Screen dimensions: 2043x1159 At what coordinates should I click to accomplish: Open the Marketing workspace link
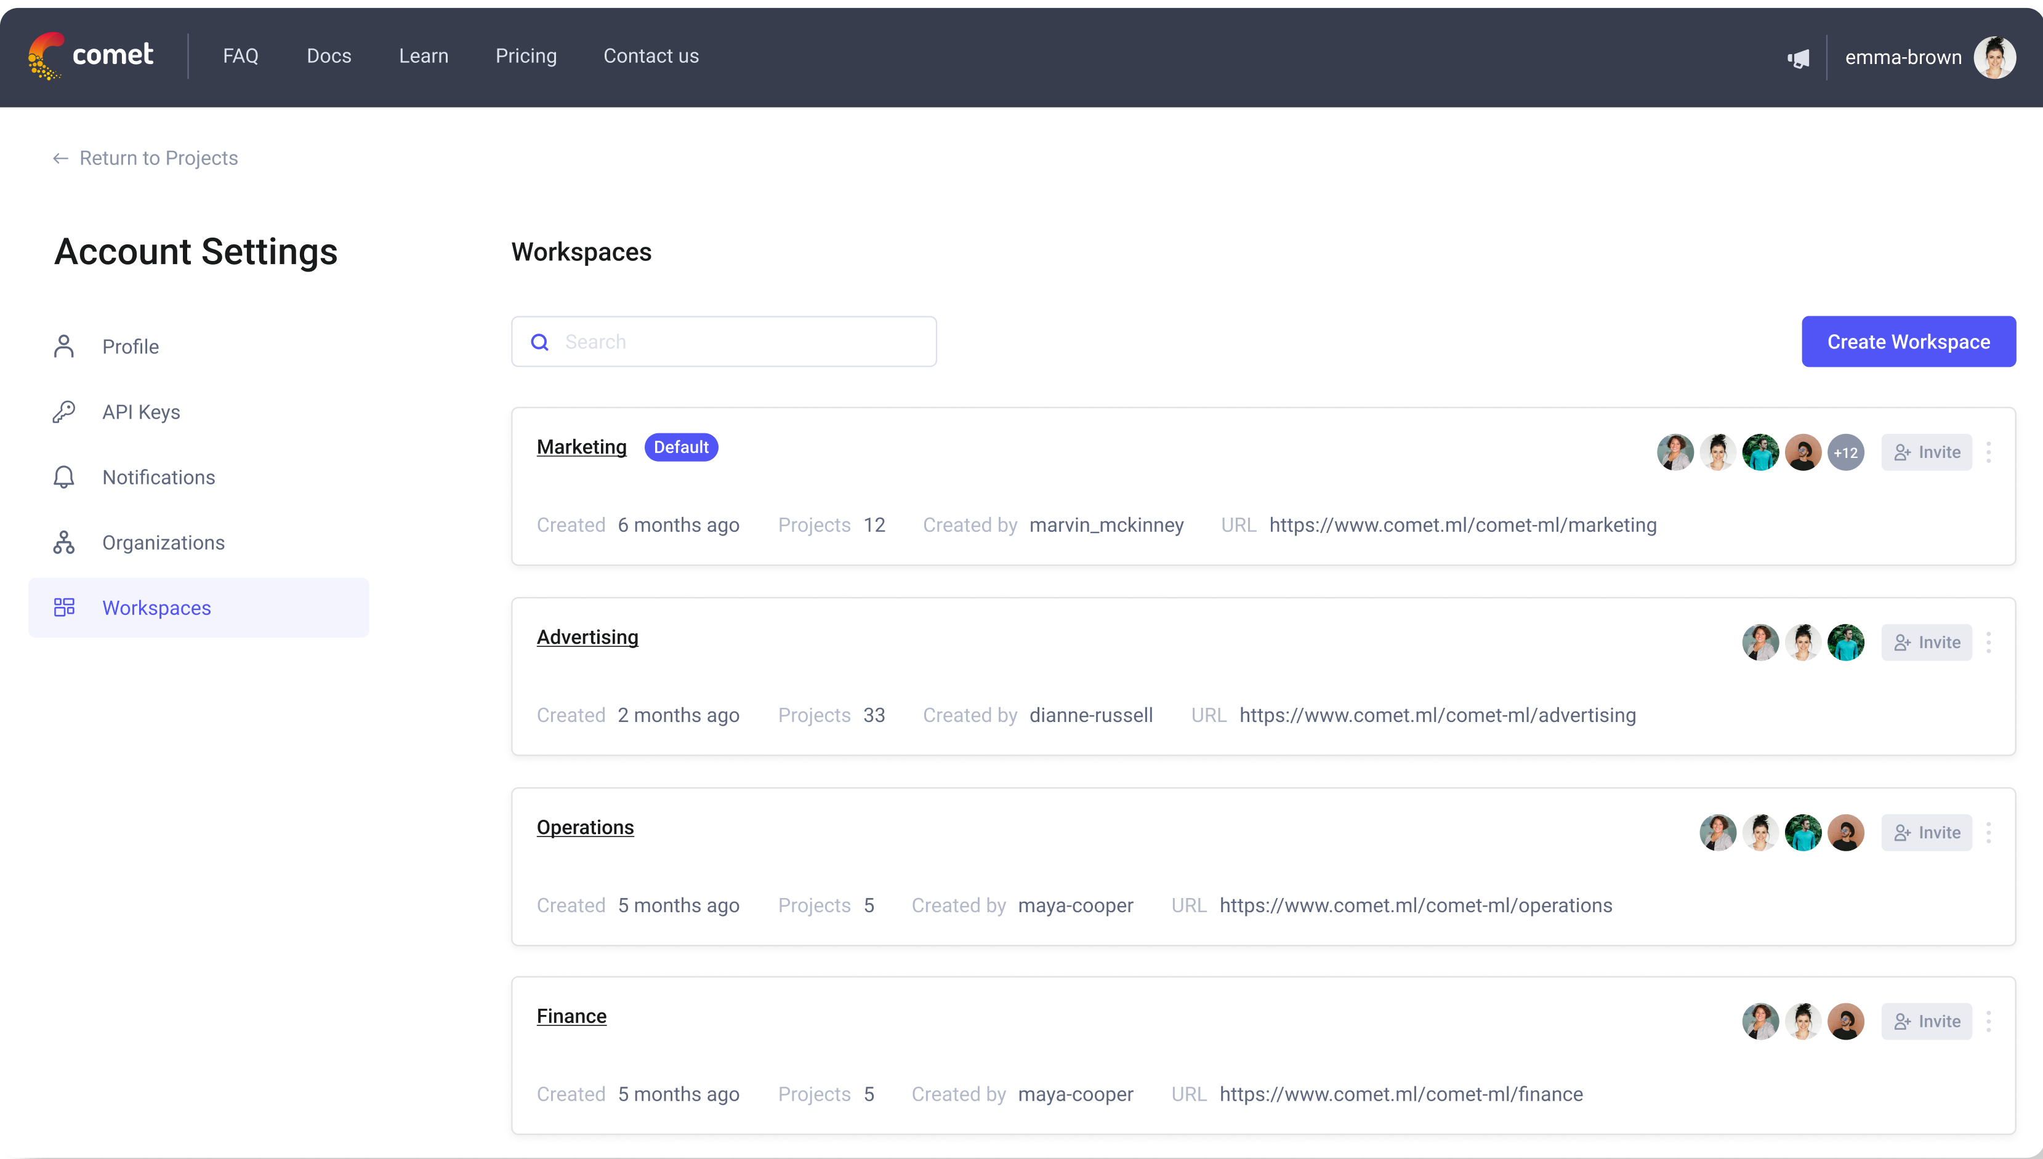(582, 447)
